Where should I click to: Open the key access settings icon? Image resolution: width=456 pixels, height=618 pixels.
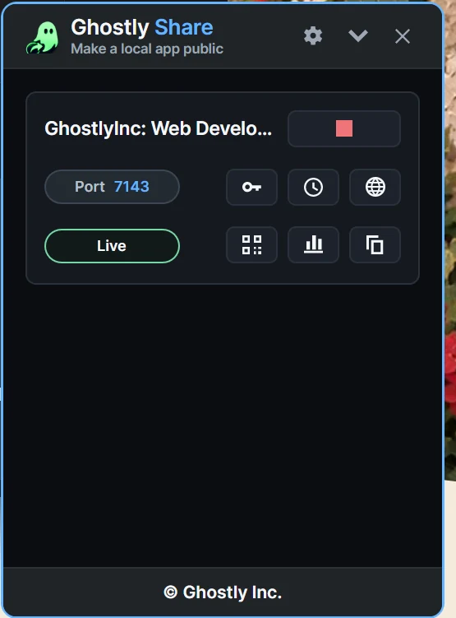tap(251, 187)
